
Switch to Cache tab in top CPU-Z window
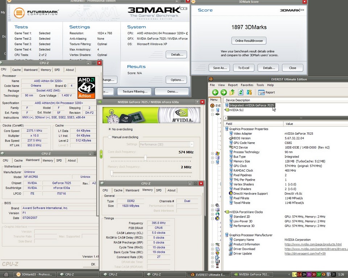tap(16, 70)
